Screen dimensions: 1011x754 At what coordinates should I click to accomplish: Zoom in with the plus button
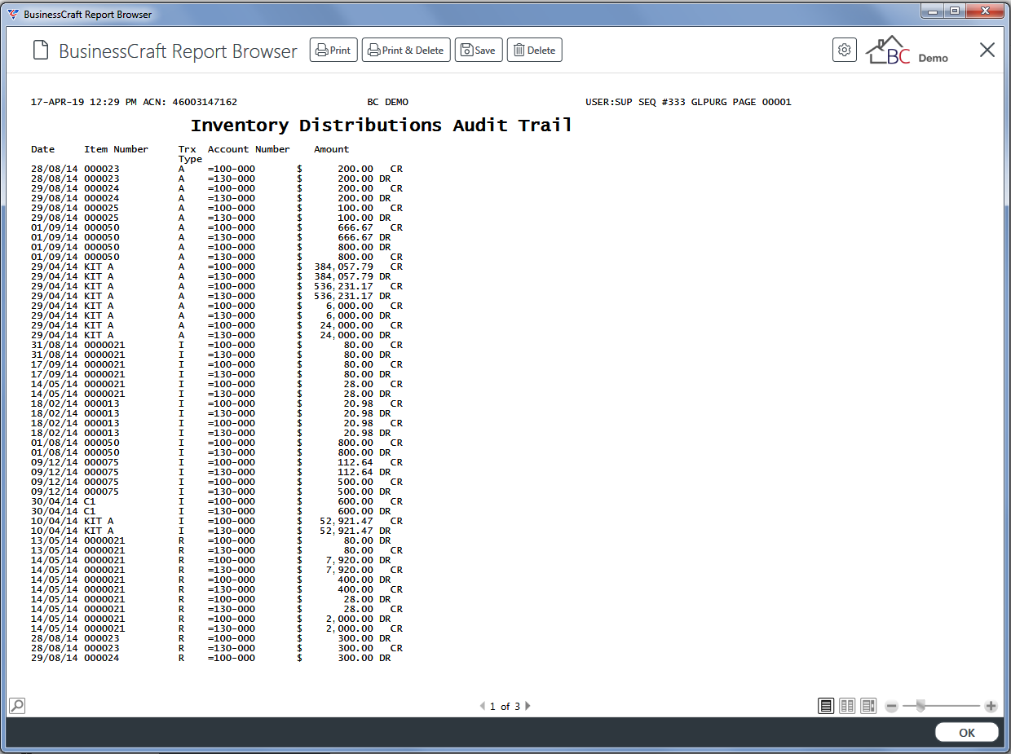(991, 707)
